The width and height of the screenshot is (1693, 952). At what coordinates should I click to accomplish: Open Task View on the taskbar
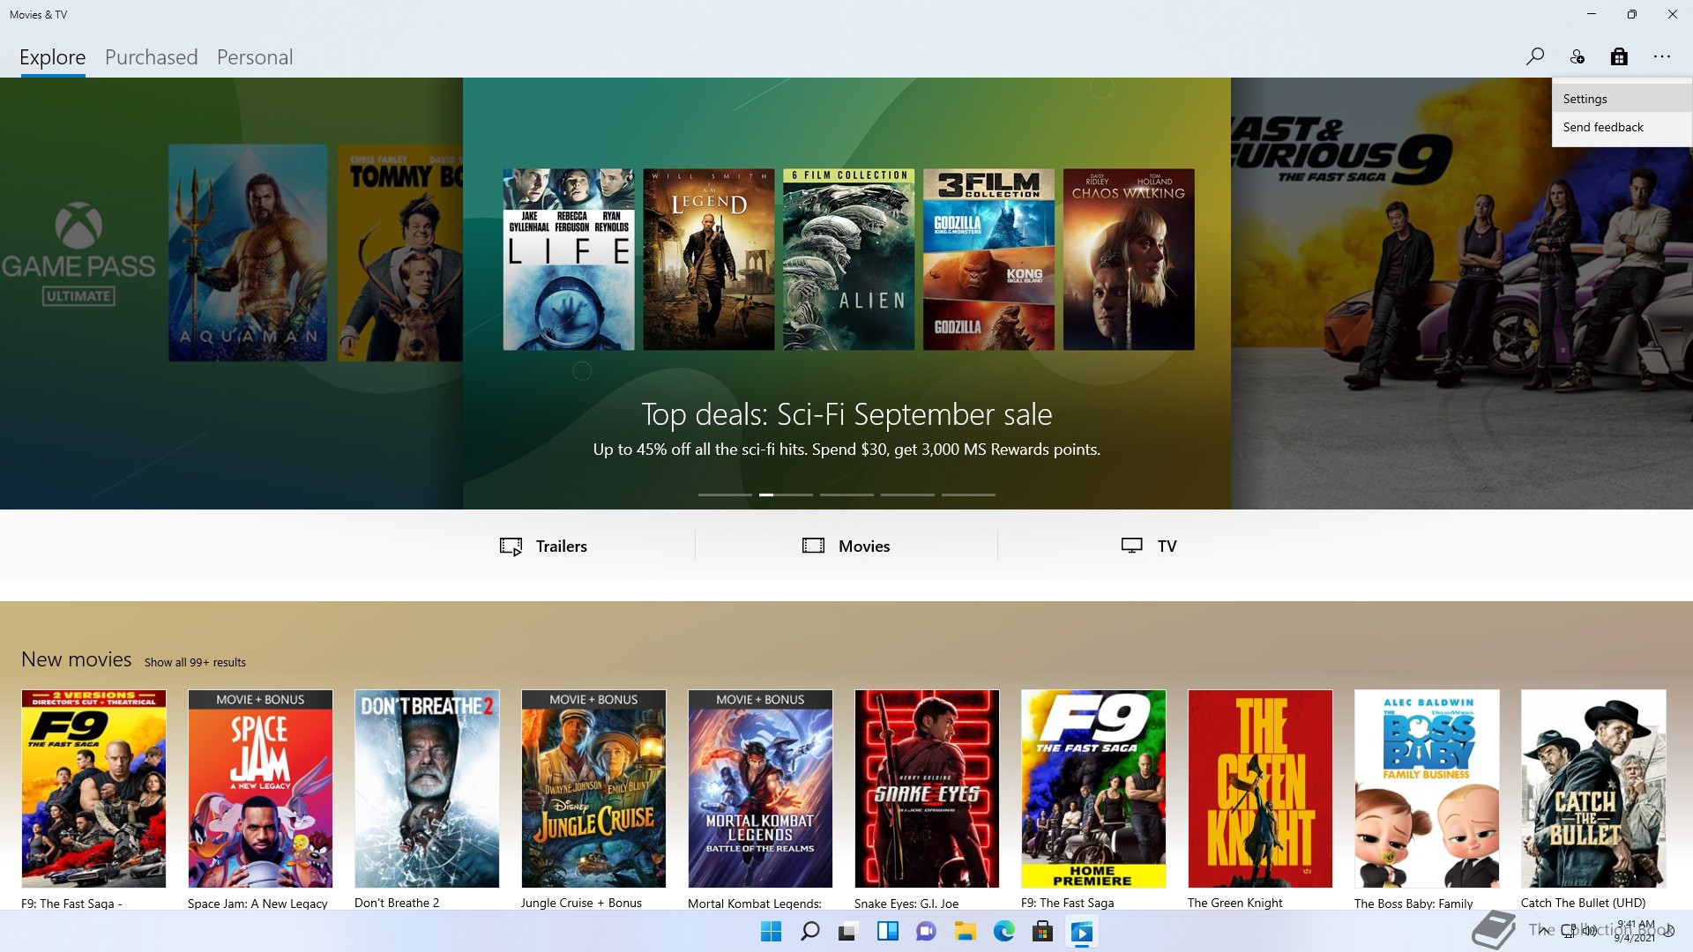[x=848, y=932]
